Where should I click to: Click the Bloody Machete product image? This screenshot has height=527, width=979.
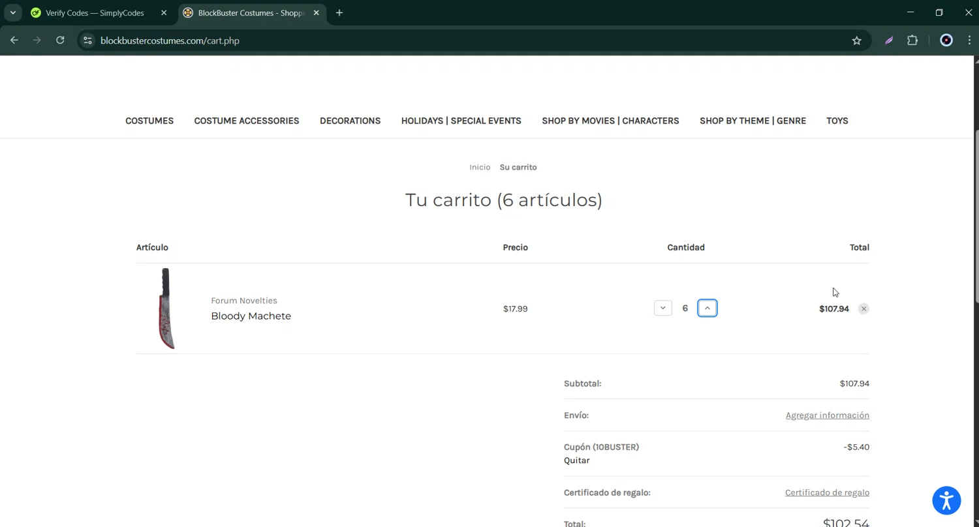pyautogui.click(x=167, y=309)
